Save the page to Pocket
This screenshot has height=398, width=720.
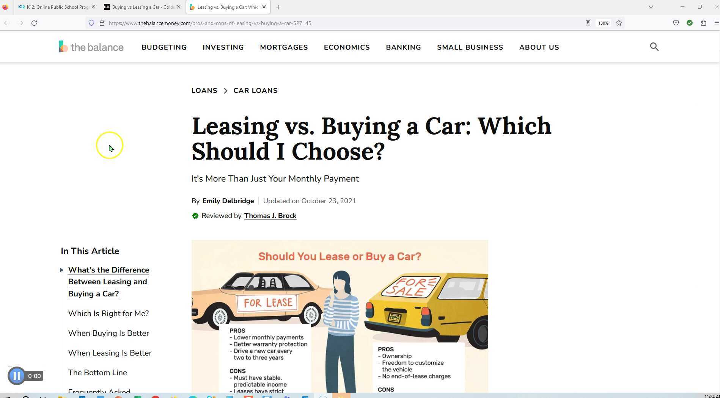point(676,23)
